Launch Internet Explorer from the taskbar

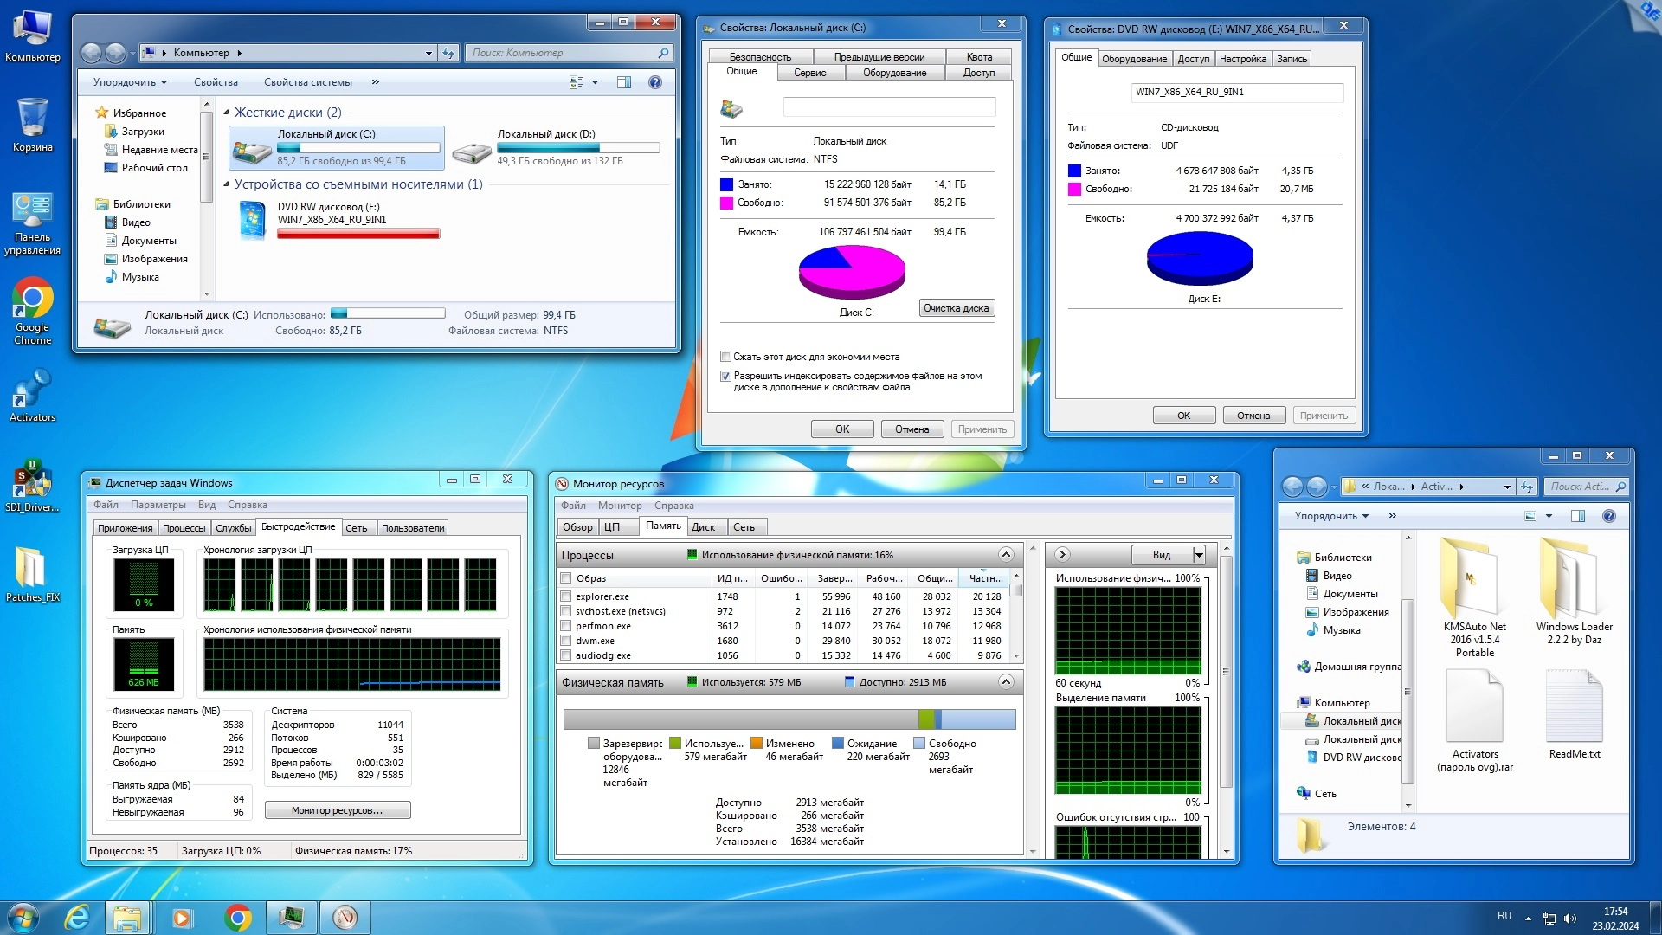tap(78, 917)
